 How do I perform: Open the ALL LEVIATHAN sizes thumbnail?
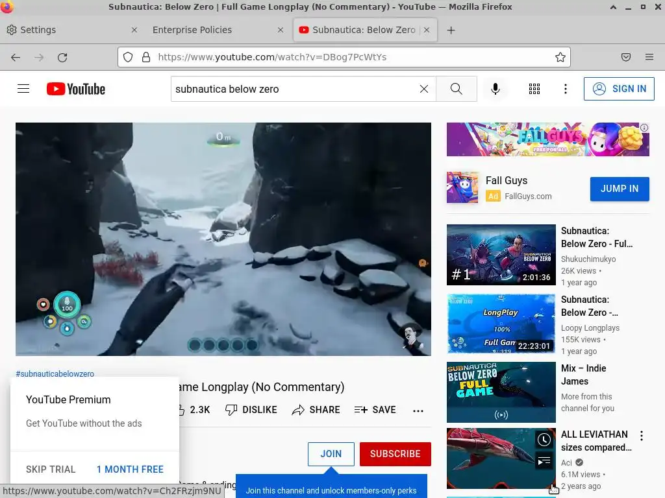(x=501, y=458)
